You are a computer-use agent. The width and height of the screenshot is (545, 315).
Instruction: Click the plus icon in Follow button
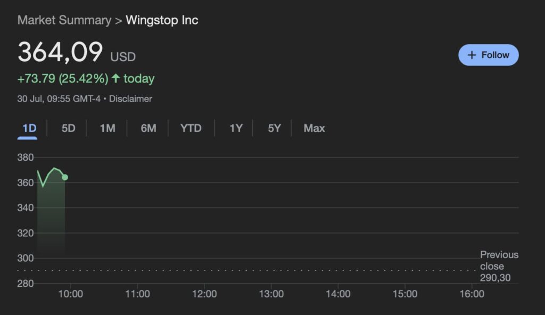click(472, 55)
